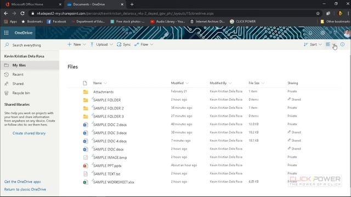
Task: Click Word icon of SAMPLE DOC 2.docx
Action: pyautogui.click(x=86, y=125)
